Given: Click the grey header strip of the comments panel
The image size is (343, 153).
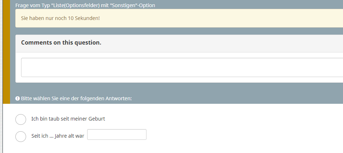Looking at the screenshot, I should (x=219, y=43).
